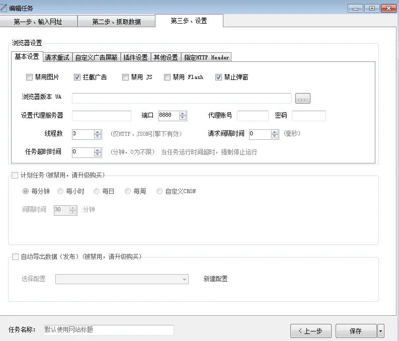399x341 pixels.
Task: Toggle the 计划任务 checkbox
Action: 15,175
